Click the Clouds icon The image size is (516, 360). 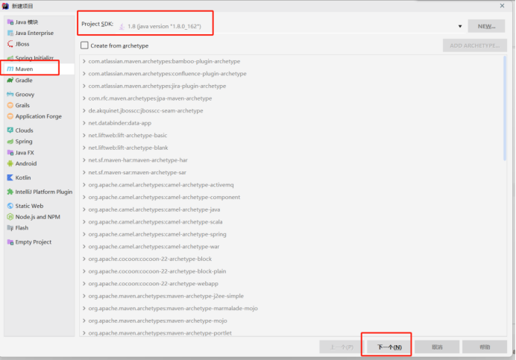10,130
